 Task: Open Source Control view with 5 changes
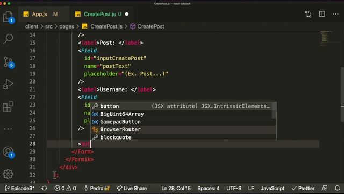pyautogui.click(x=9, y=62)
